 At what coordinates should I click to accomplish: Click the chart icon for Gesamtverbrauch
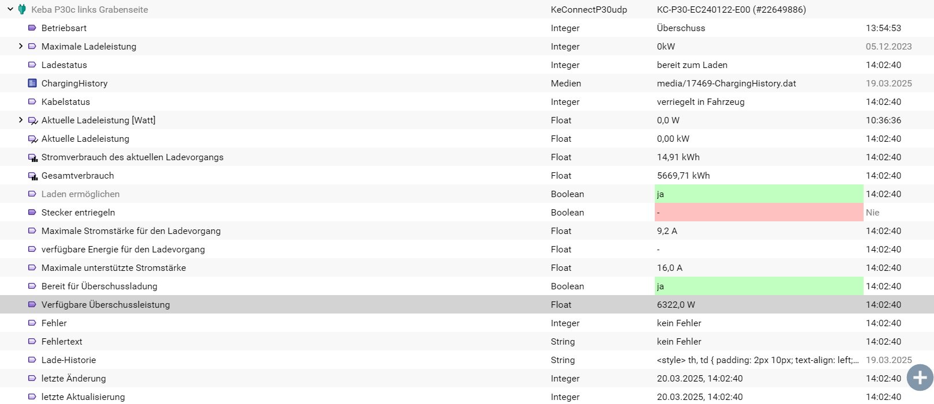click(x=33, y=176)
